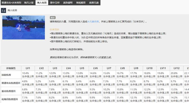
Task: Click the LV8 column header
Action: 122,68
